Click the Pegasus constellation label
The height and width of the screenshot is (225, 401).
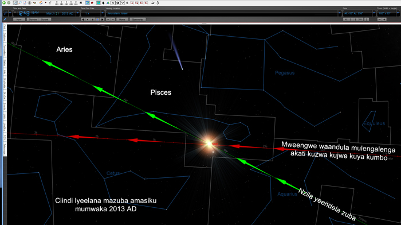pyautogui.click(x=285, y=73)
